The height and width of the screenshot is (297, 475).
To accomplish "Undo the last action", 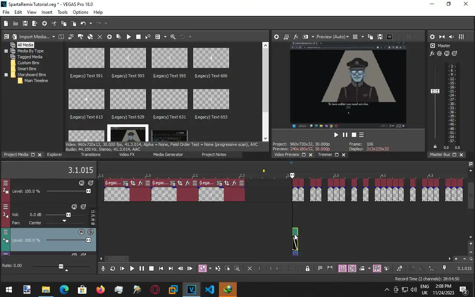I will pyautogui.click(x=83, y=23).
